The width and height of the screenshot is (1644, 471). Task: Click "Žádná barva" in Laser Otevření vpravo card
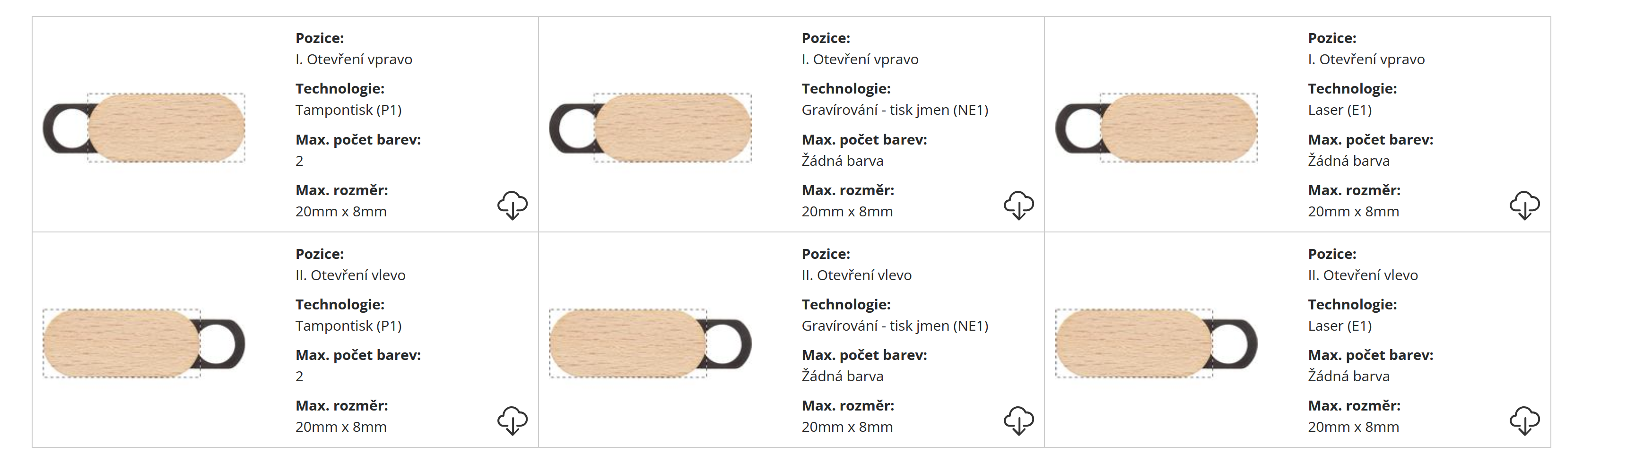pyautogui.click(x=1348, y=161)
